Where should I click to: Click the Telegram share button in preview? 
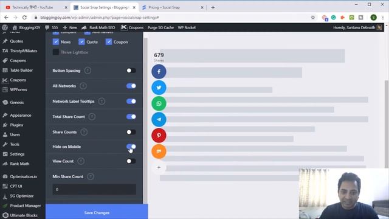(x=159, y=119)
